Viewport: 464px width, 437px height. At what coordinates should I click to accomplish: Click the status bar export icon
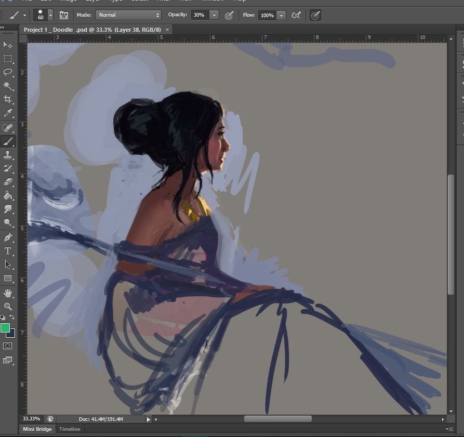coord(50,419)
